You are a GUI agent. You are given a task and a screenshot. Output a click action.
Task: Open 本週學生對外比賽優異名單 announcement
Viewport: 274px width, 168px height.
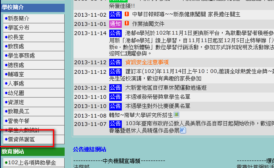click(158, 106)
